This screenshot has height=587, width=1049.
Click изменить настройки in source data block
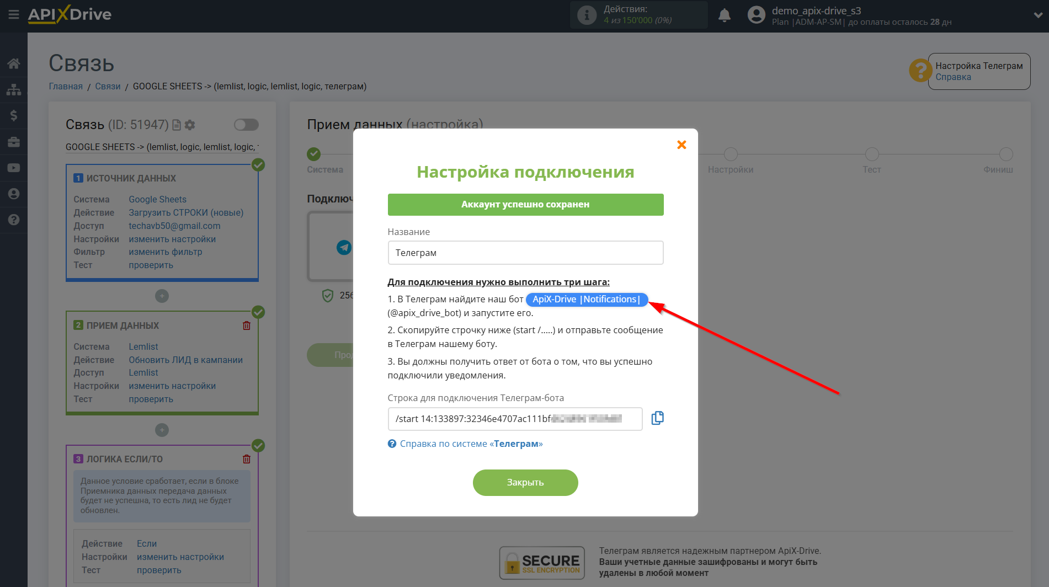pos(172,239)
